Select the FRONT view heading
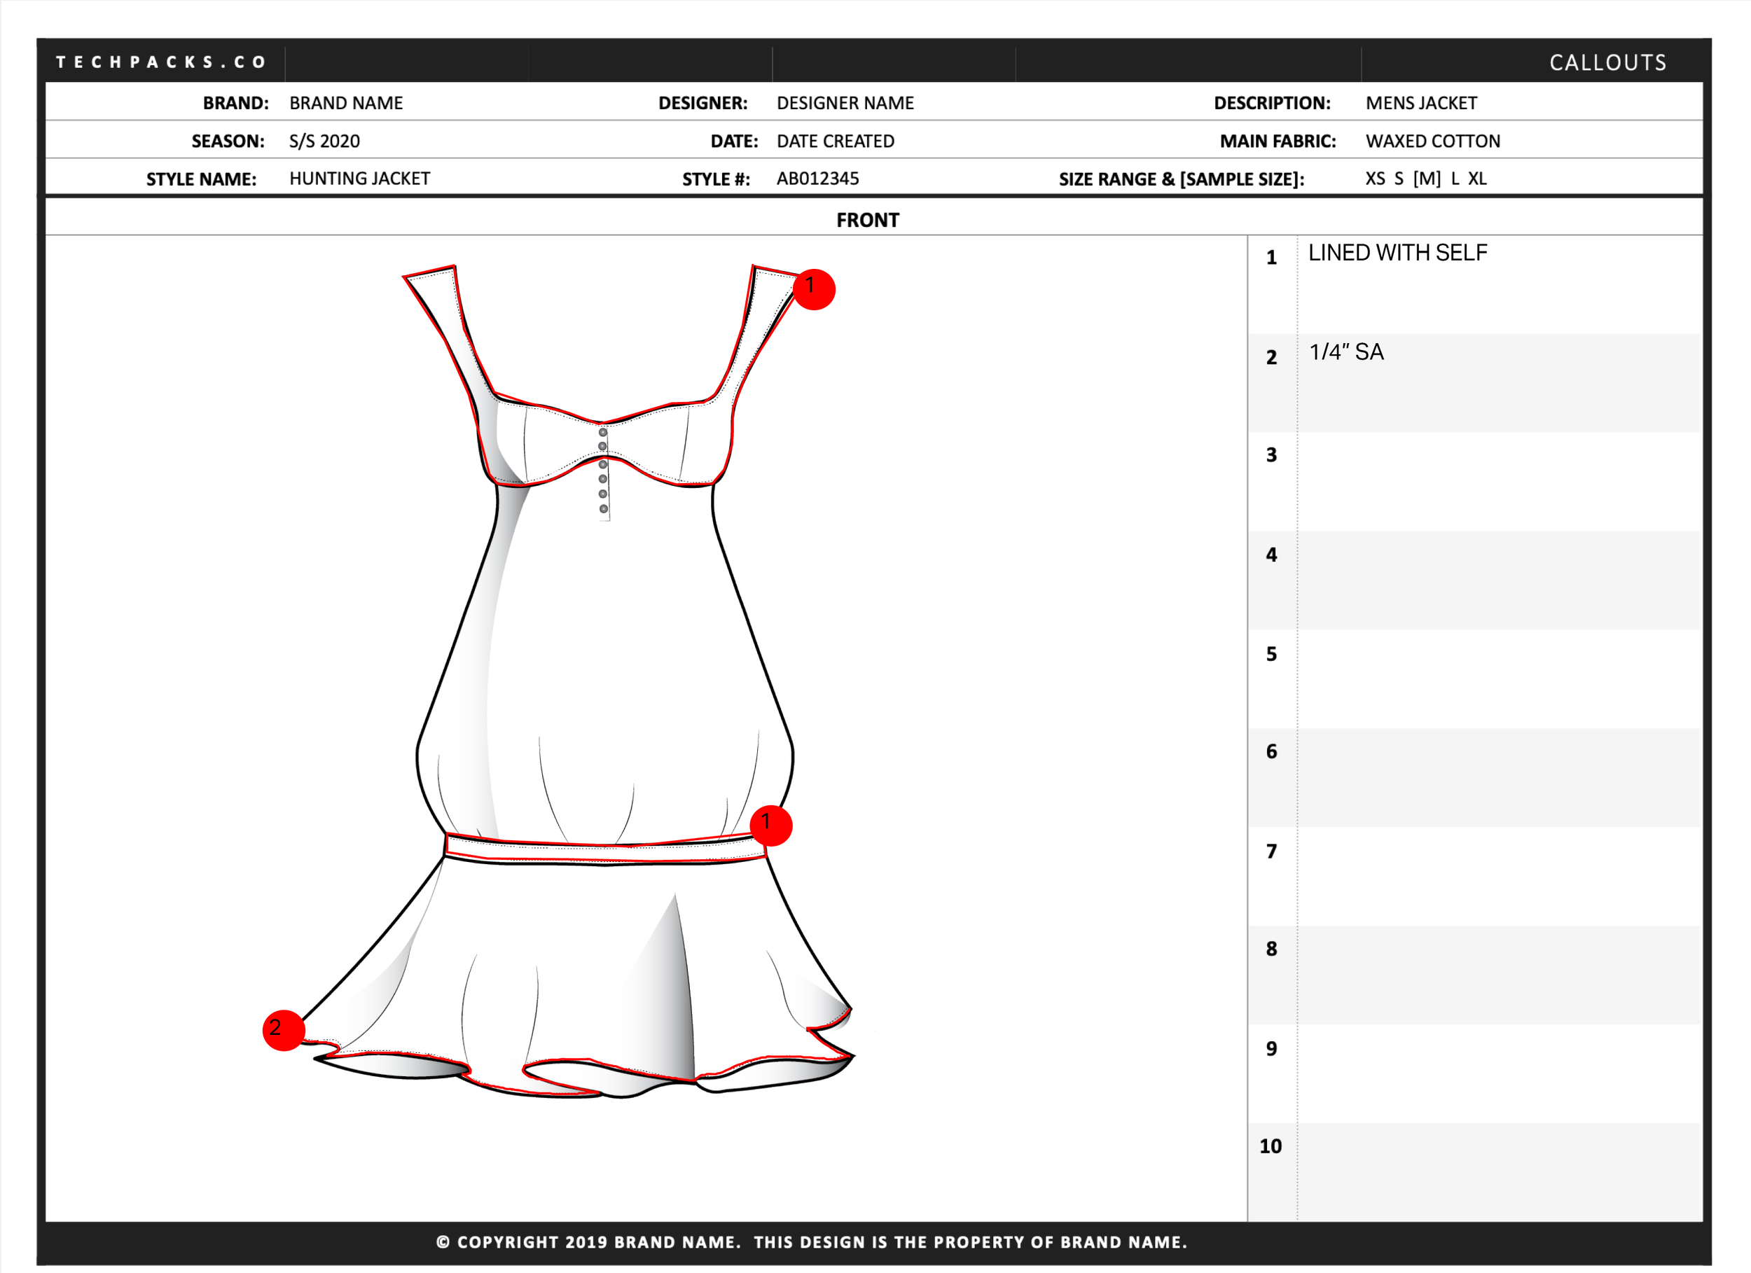 [867, 220]
